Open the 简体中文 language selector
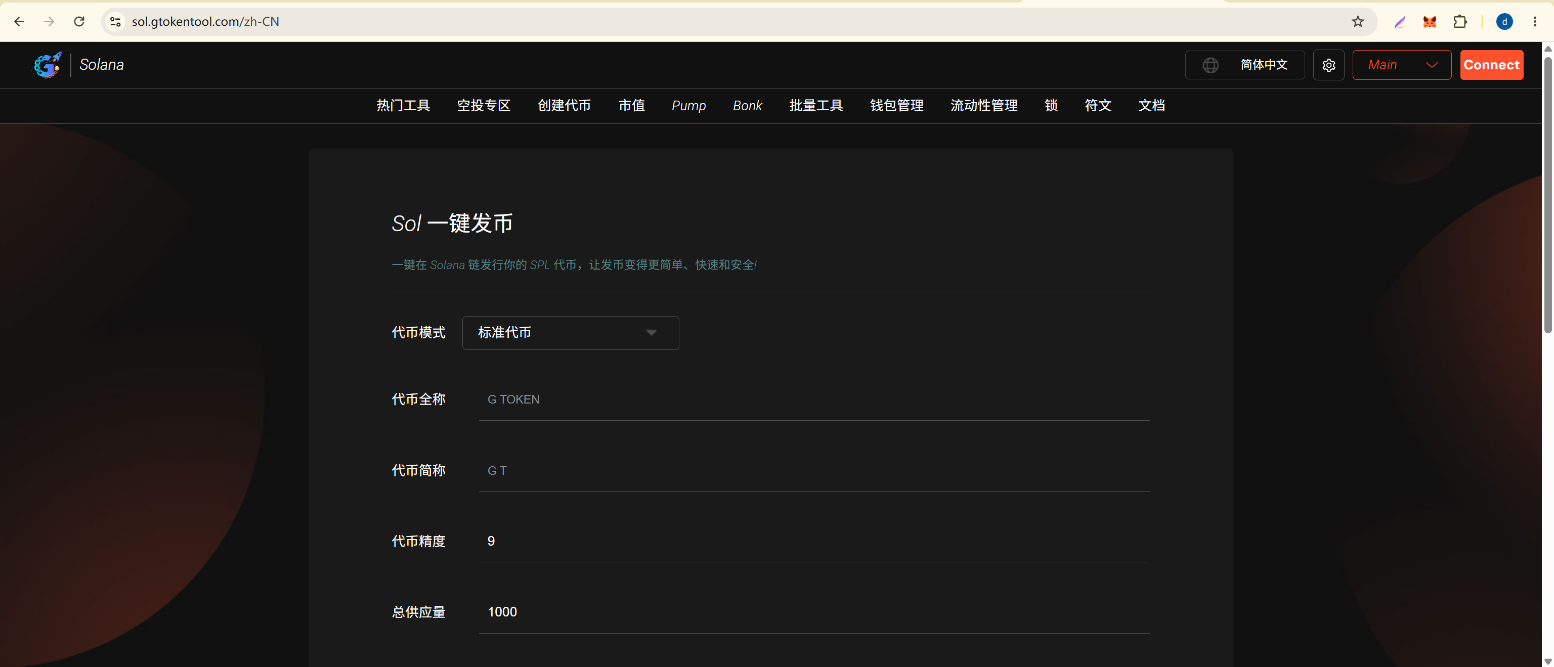 1244,65
